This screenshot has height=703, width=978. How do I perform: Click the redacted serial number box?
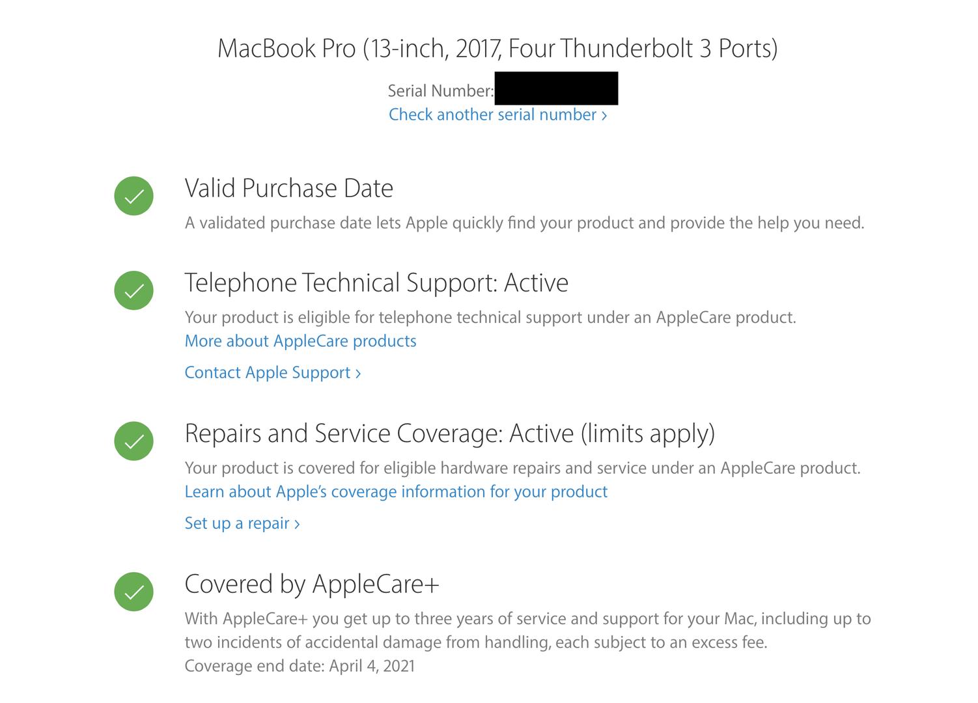click(556, 89)
